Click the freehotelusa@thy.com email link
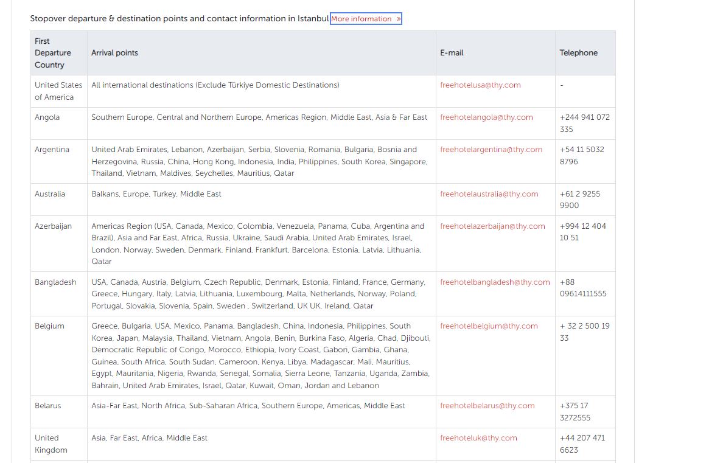709x463 pixels. point(480,85)
